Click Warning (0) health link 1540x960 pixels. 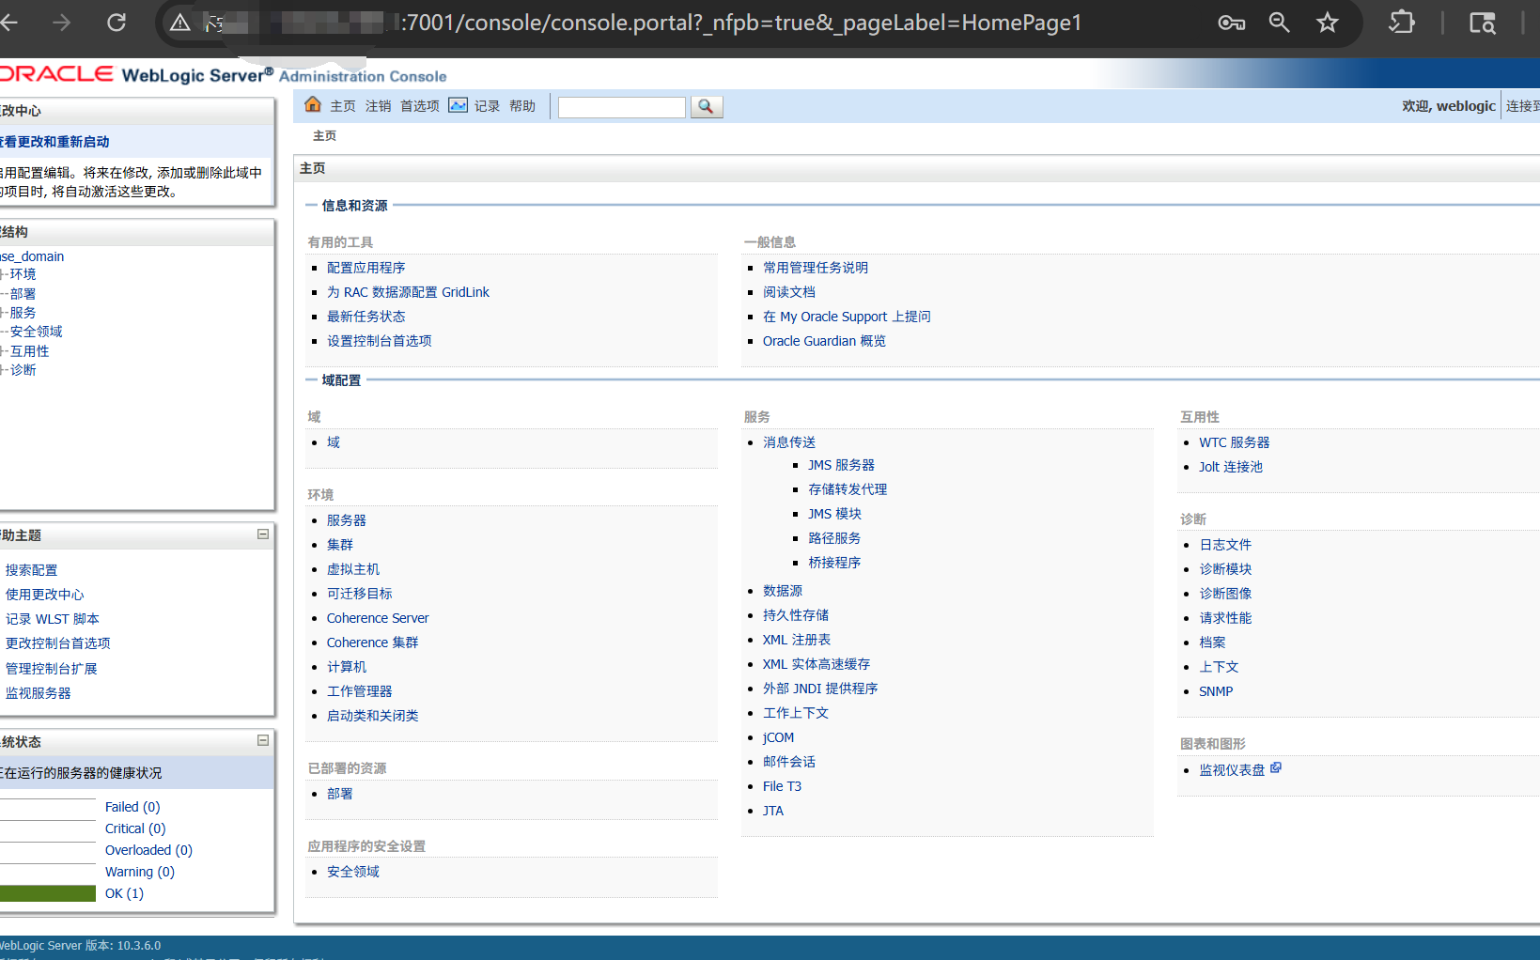point(140,872)
